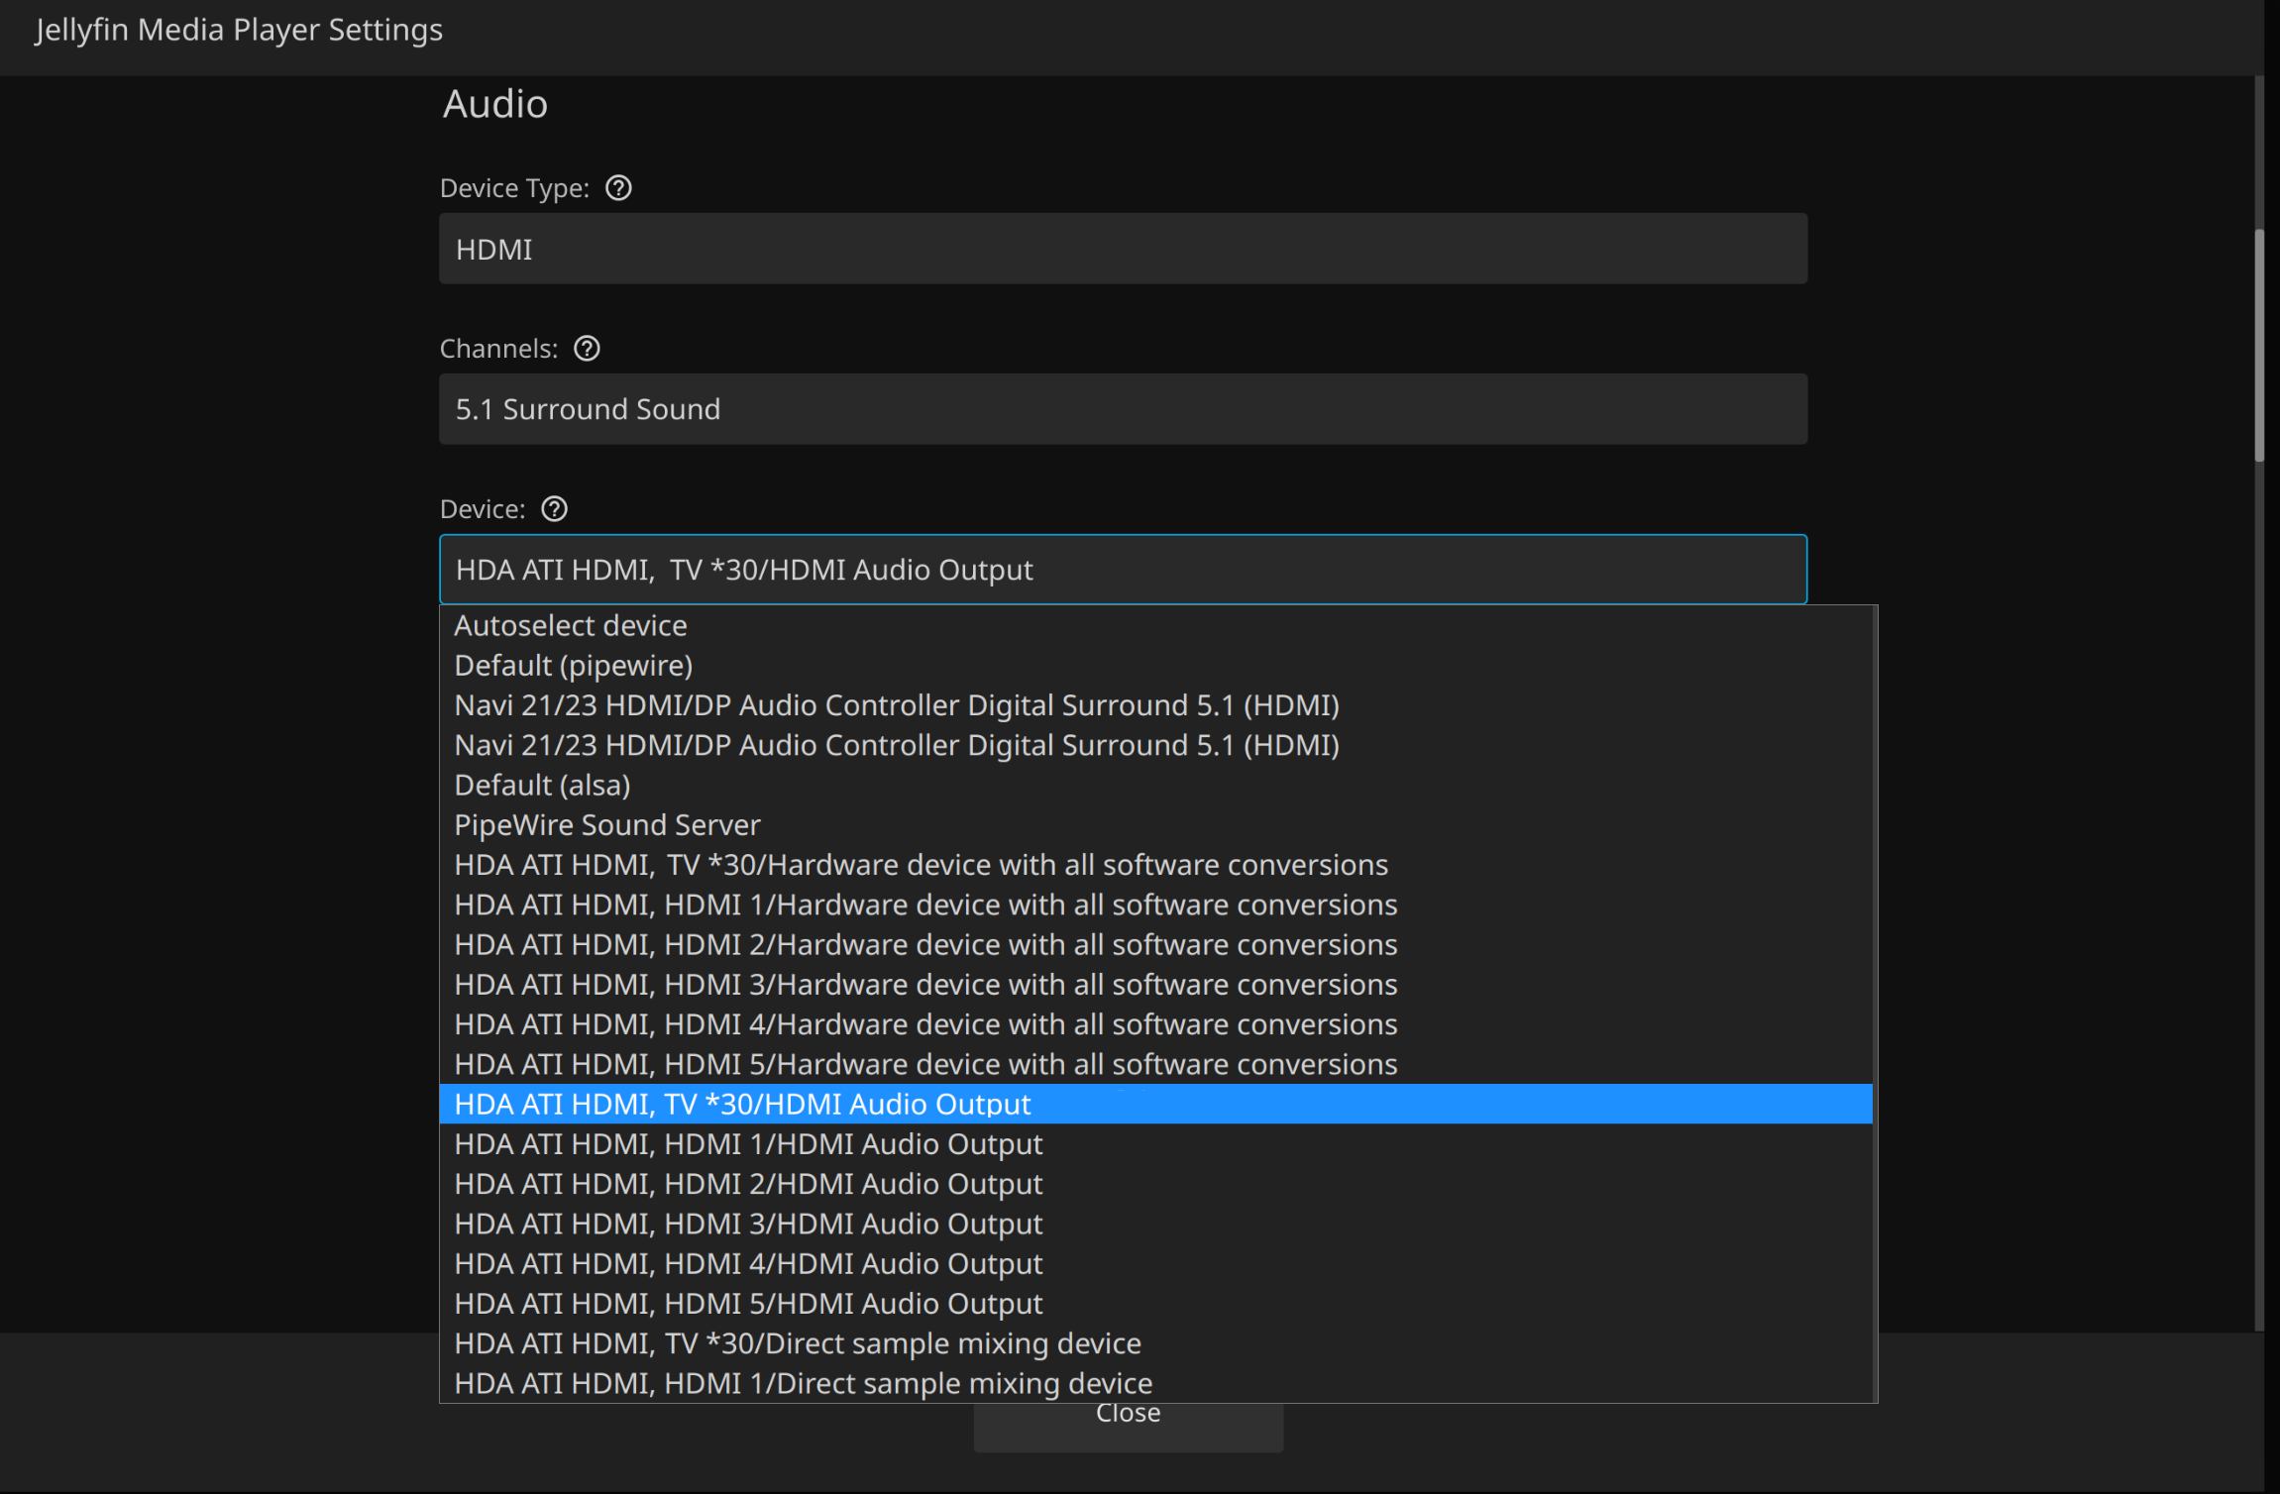Open the Channels 5.1 Surround Sound dropdown
This screenshot has width=2280, height=1494.
[x=1123, y=409]
